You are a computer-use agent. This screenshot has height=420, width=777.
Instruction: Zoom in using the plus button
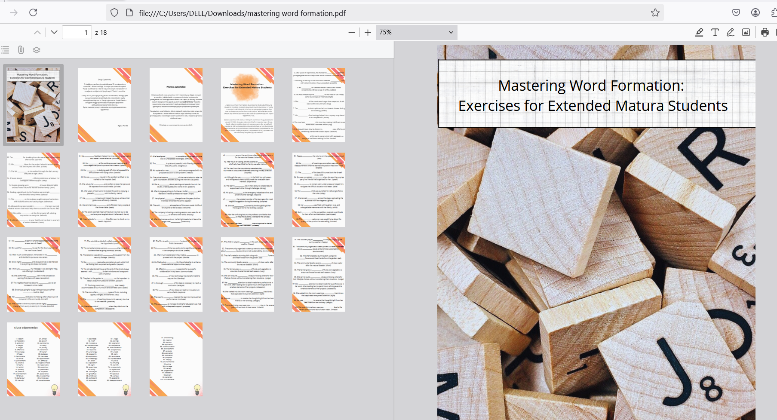pyautogui.click(x=368, y=32)
